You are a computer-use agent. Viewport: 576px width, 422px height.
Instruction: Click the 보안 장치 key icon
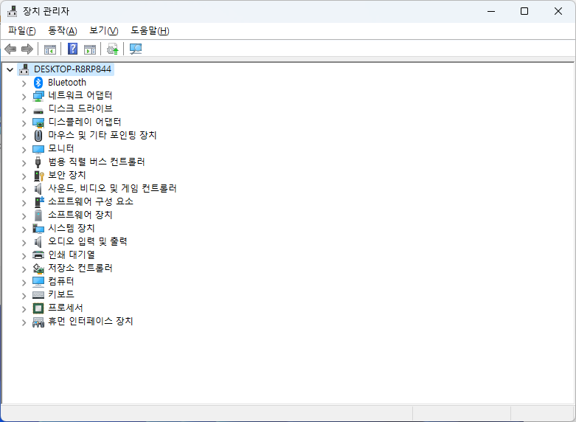[39, 176]
